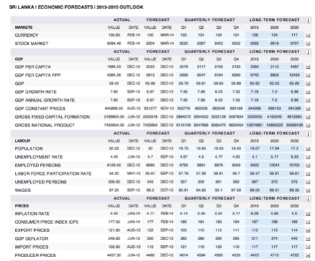Image resolution: width=315 pixels, height=261 pixels.
Task: Open the Unemployed Persons link
Action: [x=41, y=182]
